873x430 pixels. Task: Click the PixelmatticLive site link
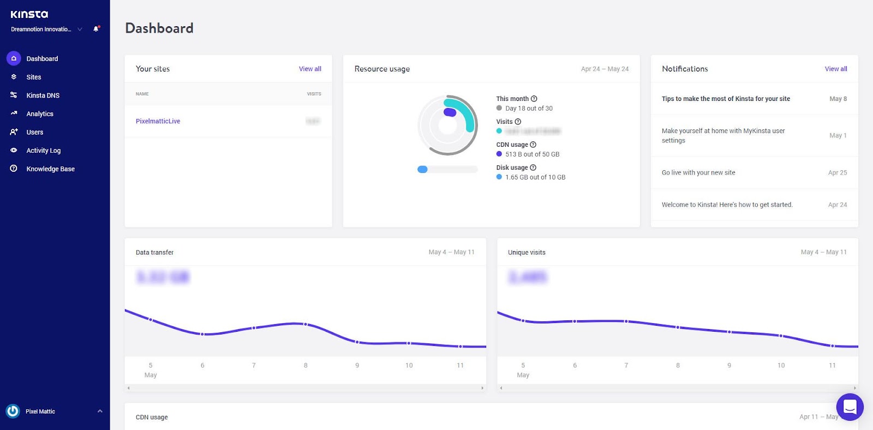158,121
